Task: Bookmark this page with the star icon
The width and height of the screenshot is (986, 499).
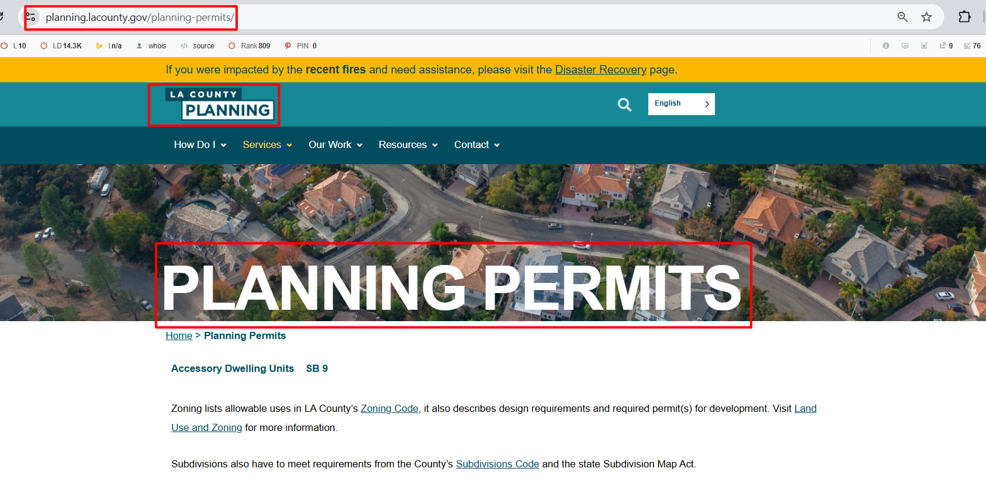Action: click(x=926, y=17)
